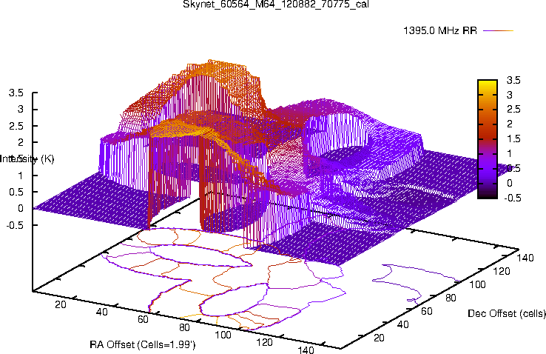This screenshot has height=354, width=546.
Task: Click the 80 tick on the Dec Offset axis
Action: pyautogui.click(x=451, y=298)
